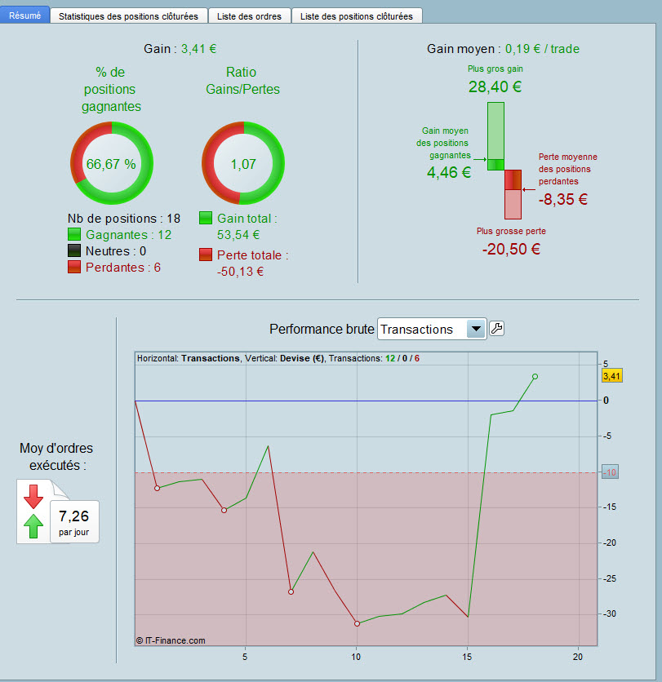Click the green biggest gain bar

[495, 131]
